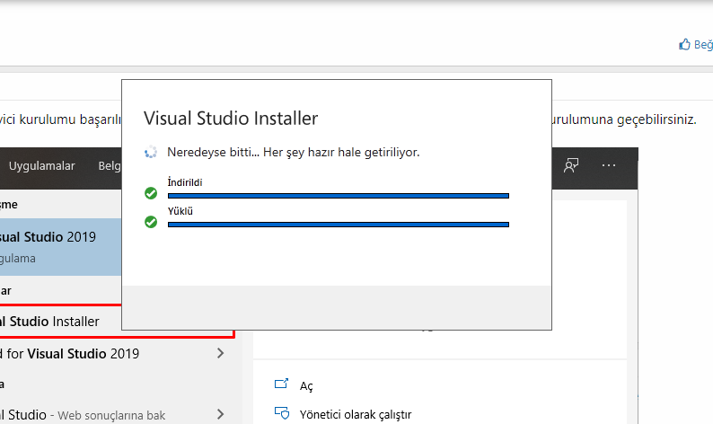Click the feedback person icon in search bar
Screen dimensions: 713x424
click(x=571, y=165)
